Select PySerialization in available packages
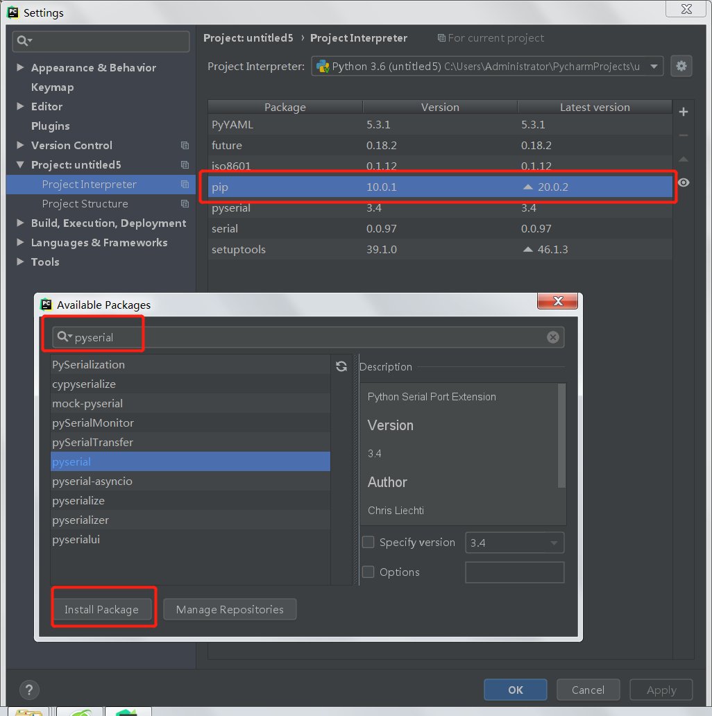The image size is (712, 716). 190,364
